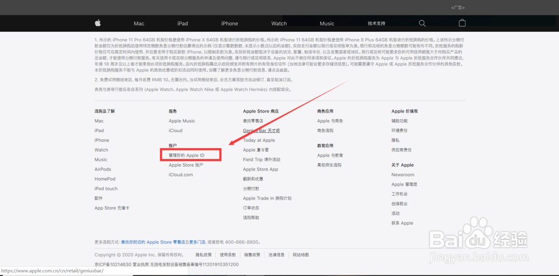The height and width of the screenshot is (276, 559).
Task: Click the 高校师生选购 link
Action: tap(329, 165)
